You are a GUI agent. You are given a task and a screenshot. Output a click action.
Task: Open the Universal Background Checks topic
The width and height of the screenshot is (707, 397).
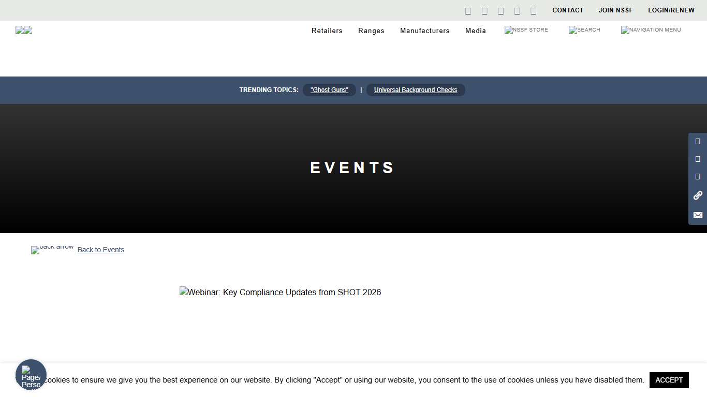click(x=416, y=89)
